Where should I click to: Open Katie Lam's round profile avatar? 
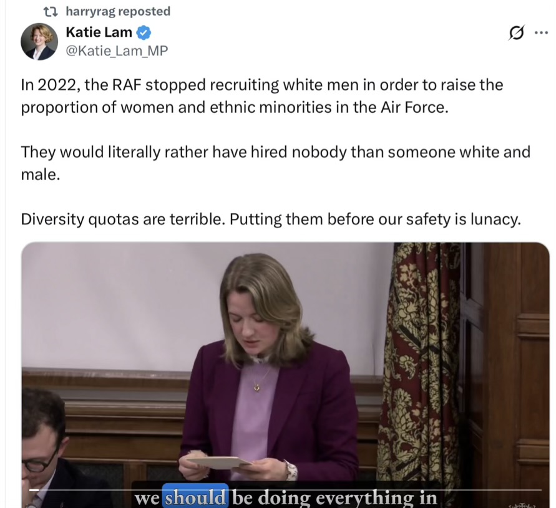39,42
